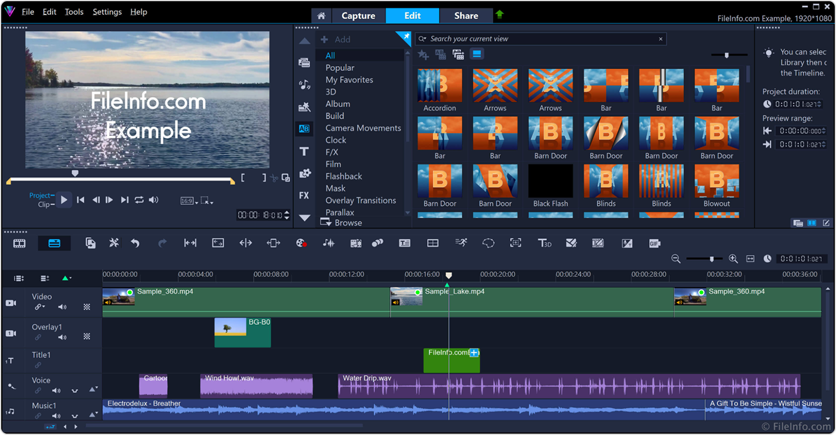Zoom in the timeline with magnifier plus
This screenshot has height=435, width=836.
[x=733, y=259]
